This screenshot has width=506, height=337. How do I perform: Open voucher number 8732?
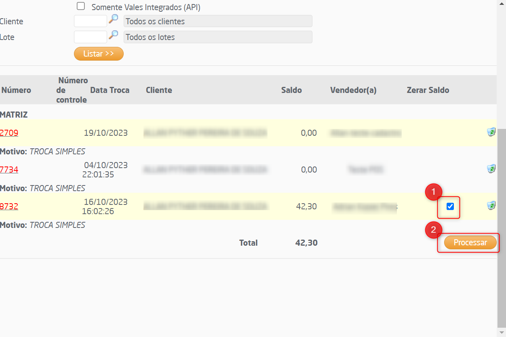[x=9, y=206]
